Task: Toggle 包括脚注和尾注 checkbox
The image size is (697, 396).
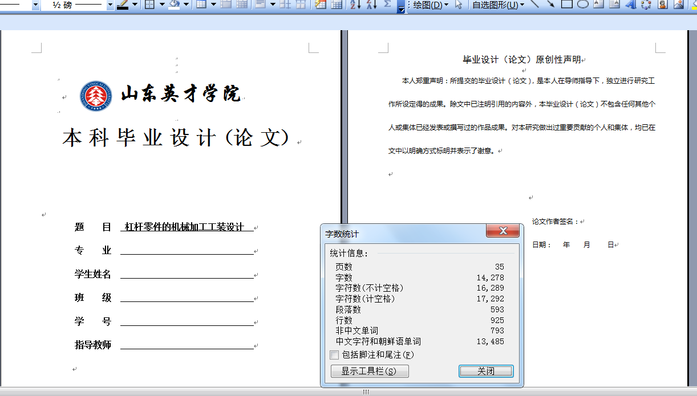Action: (334, 355)
